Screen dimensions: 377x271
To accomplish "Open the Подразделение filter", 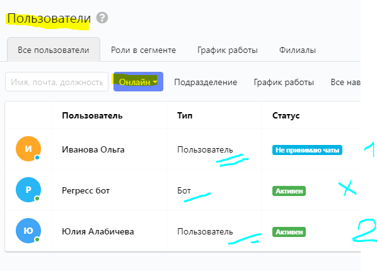I will pyautogui.click(x=206, y=82).
